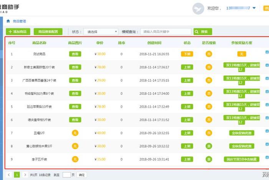
Task: Click the price ¥35.00 cell
Action: click(100, 159)
